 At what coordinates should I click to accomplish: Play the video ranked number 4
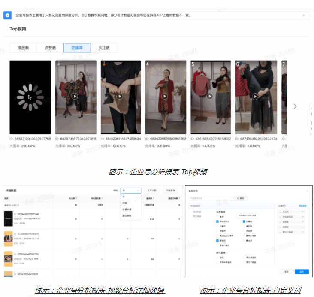[164, 97]
